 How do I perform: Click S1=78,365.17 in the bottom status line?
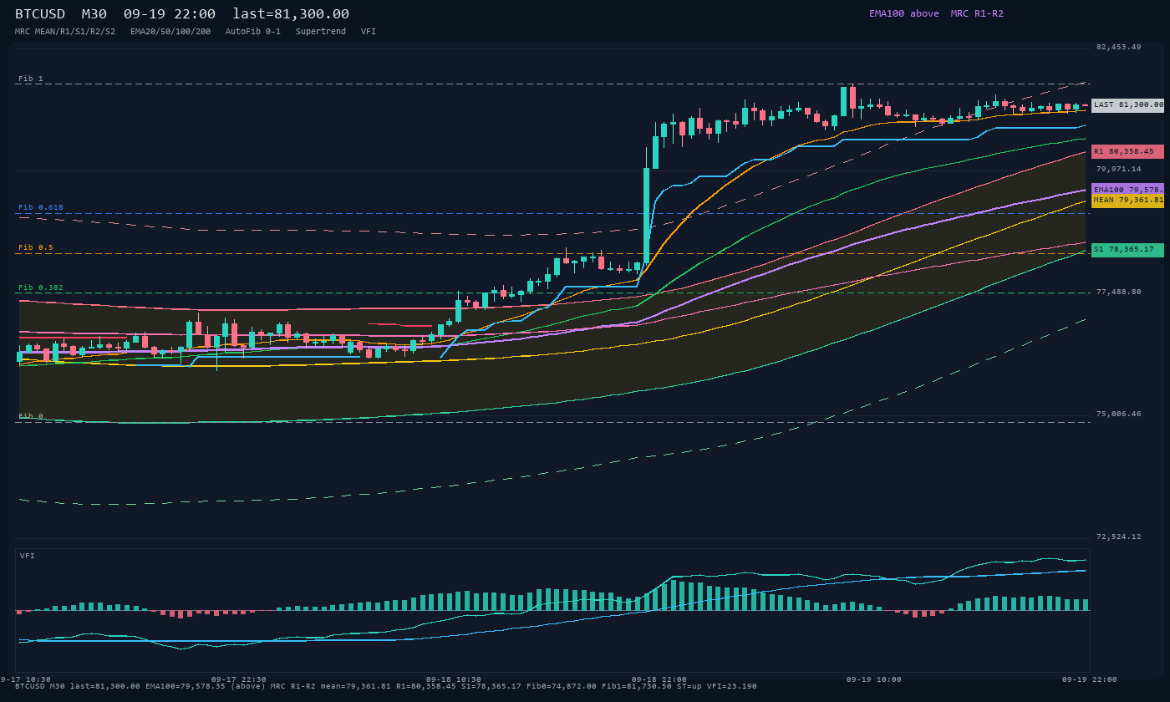click(x=491, y=686)
